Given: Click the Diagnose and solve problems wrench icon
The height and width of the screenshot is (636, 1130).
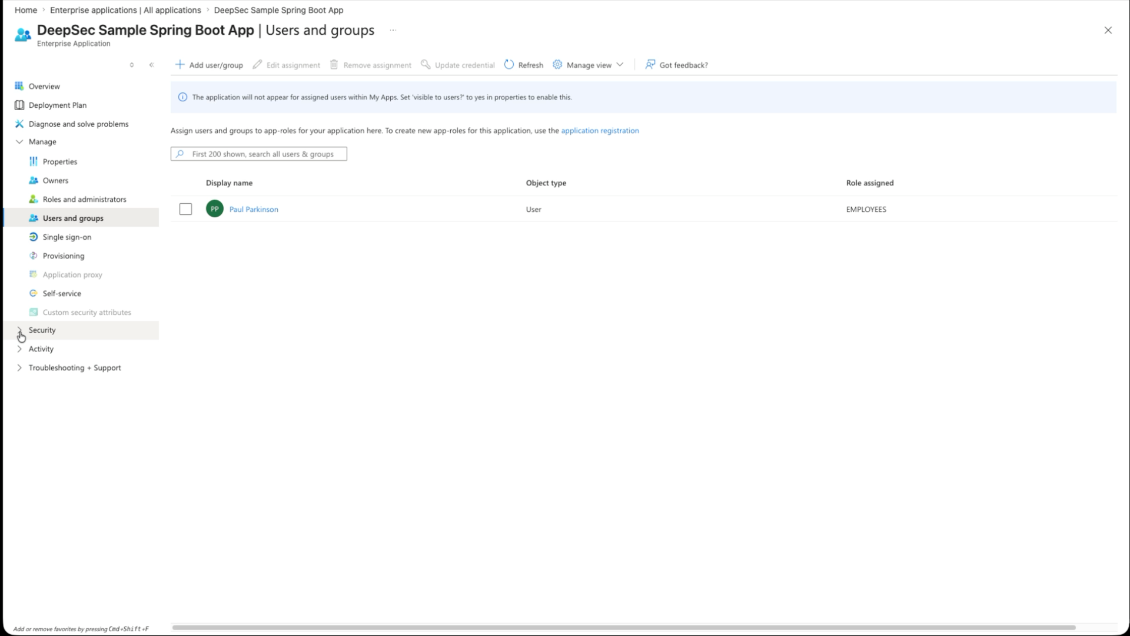Looking at the screenshot, I should [19, 124].
